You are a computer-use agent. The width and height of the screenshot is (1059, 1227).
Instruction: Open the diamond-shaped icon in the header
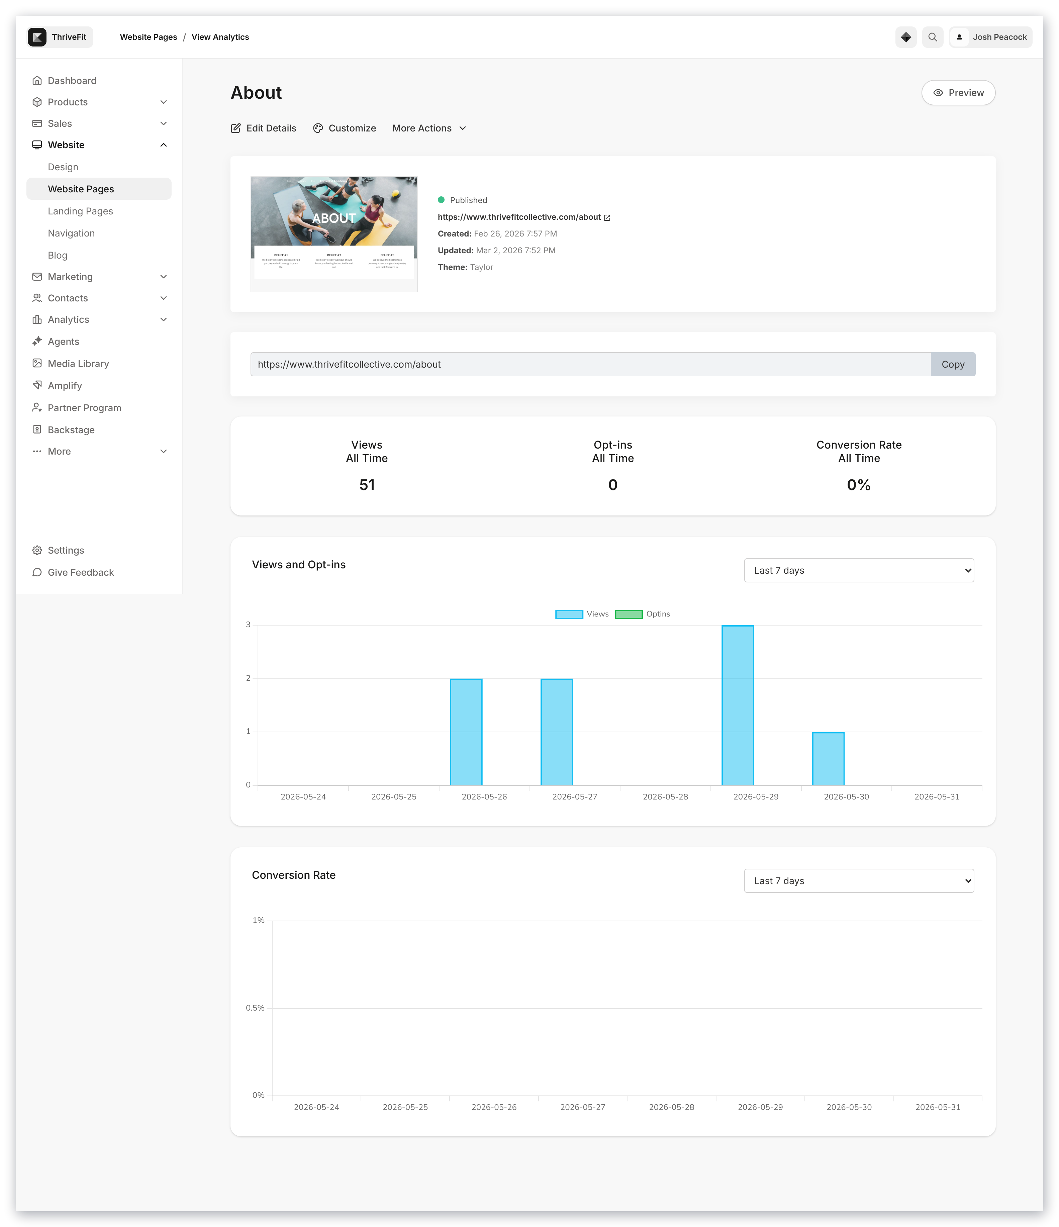[905, 37]
